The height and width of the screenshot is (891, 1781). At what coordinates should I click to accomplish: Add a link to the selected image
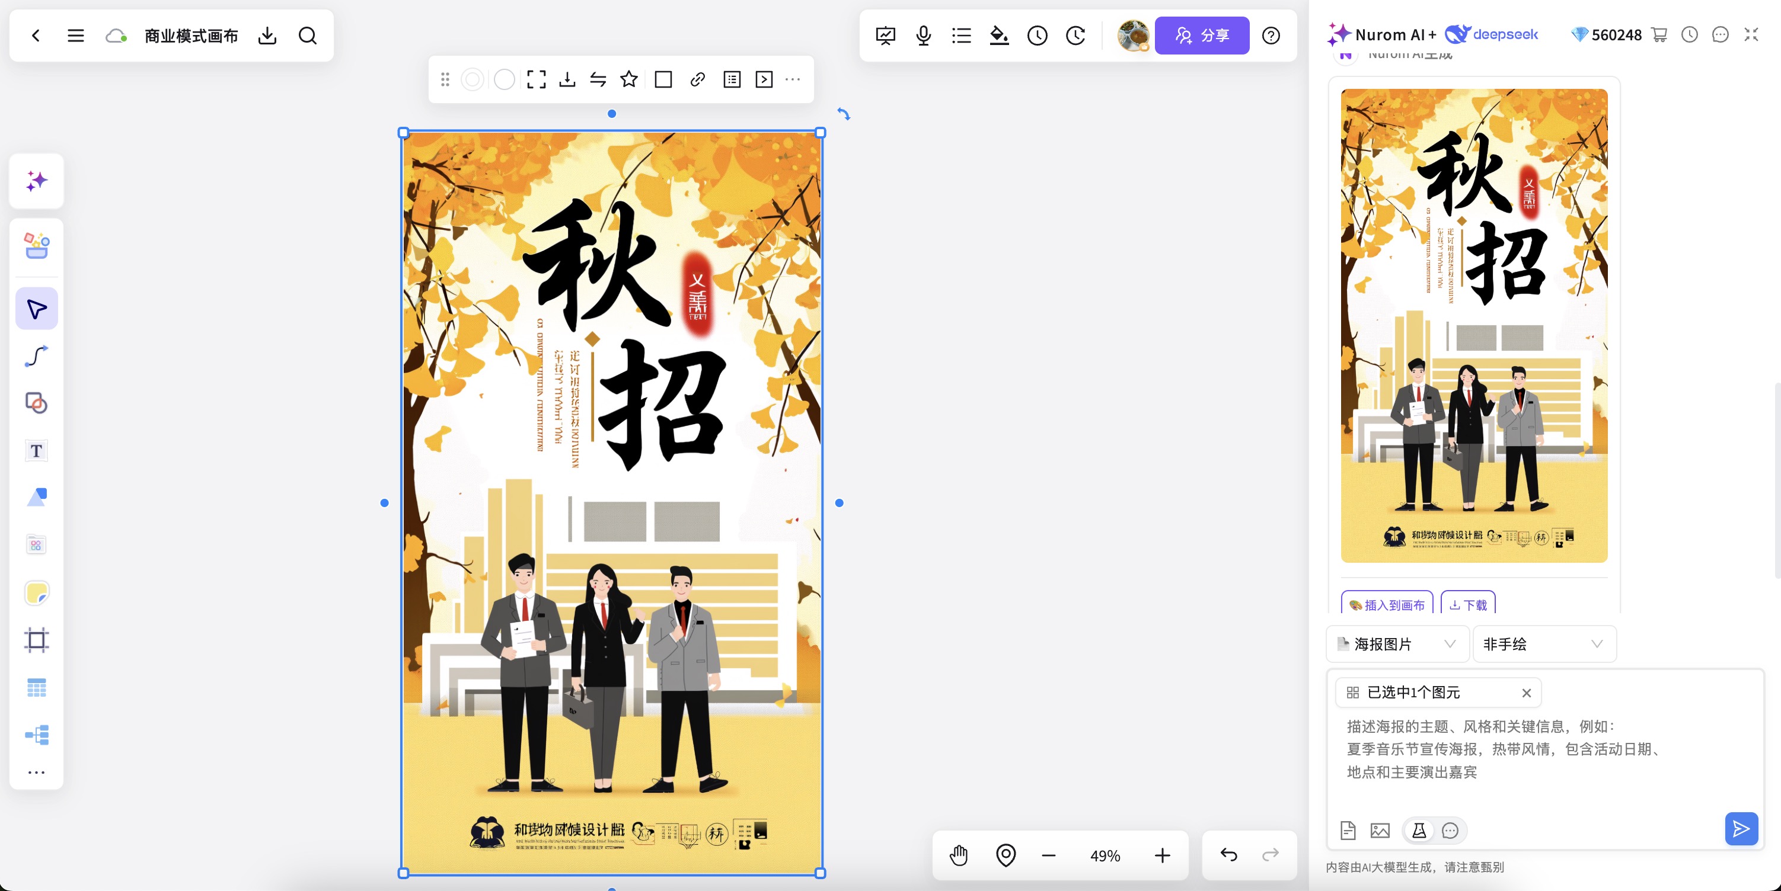(698, 80)
